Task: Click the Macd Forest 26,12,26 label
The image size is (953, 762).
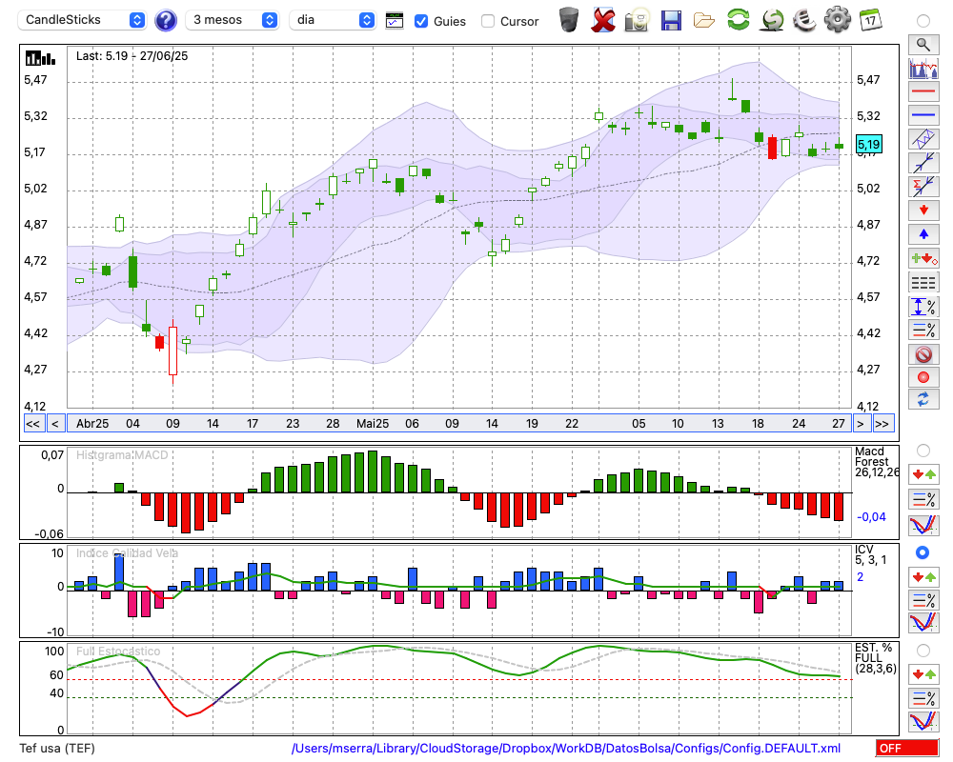Action: (x=876, y=462)
